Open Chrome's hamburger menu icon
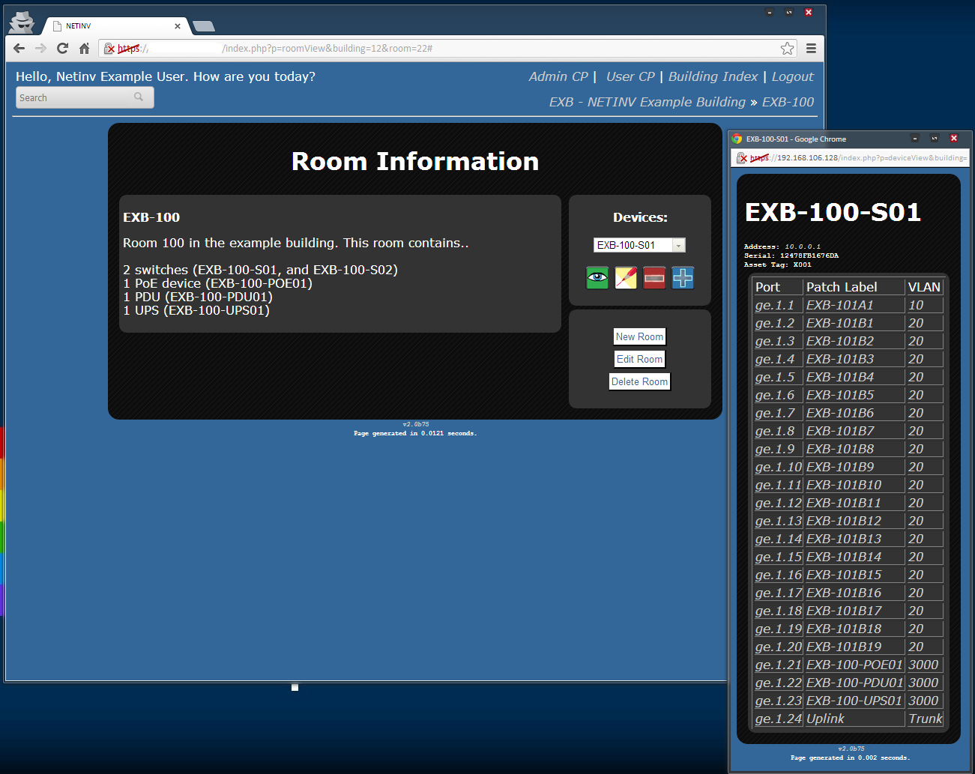The image size is (975, 774). 811,48
